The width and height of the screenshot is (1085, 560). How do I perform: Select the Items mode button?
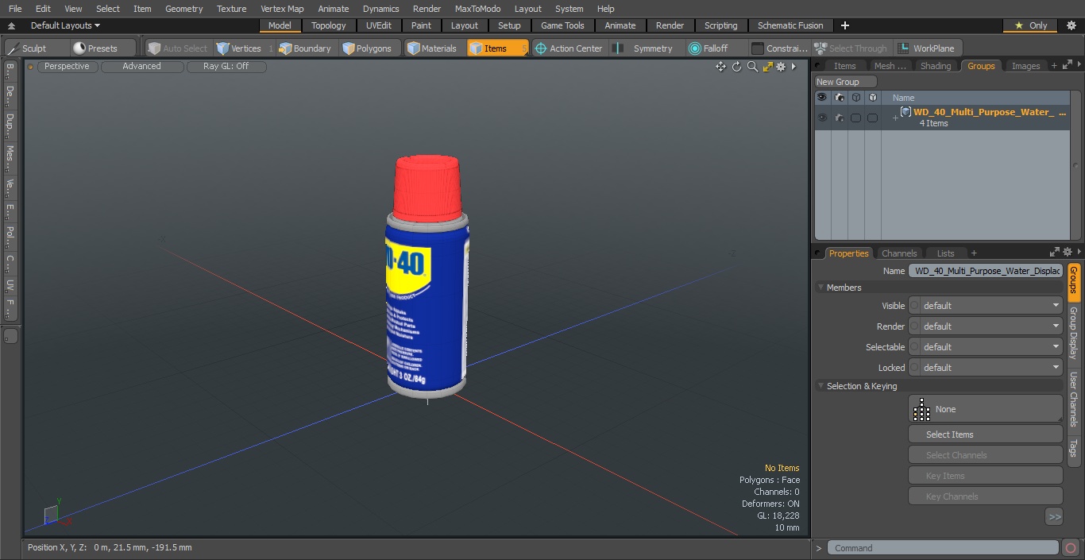tap(497, 48)
